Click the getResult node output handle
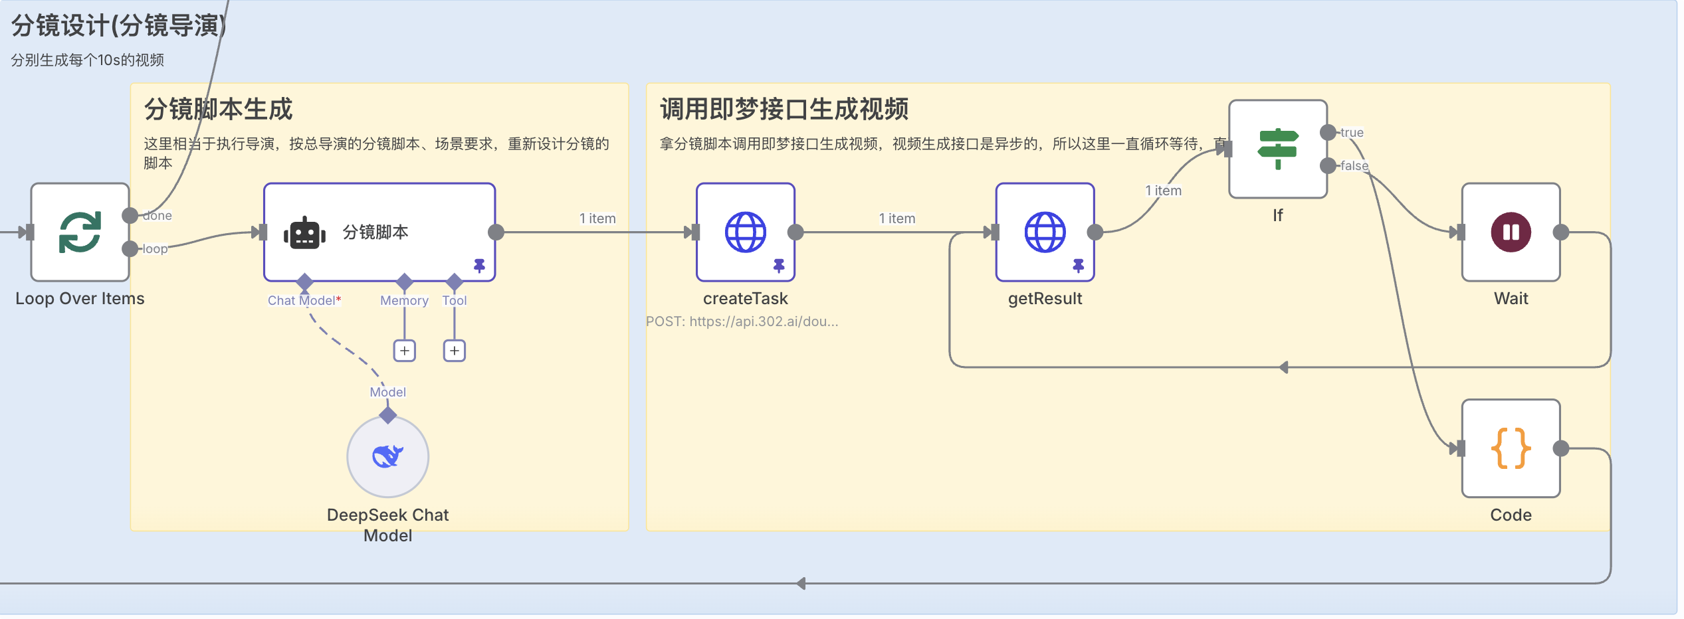Viewport: 1684px width, 619px height. tap(1095, 232)
